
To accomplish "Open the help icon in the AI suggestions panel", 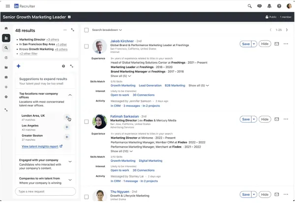I will point(63,66).
